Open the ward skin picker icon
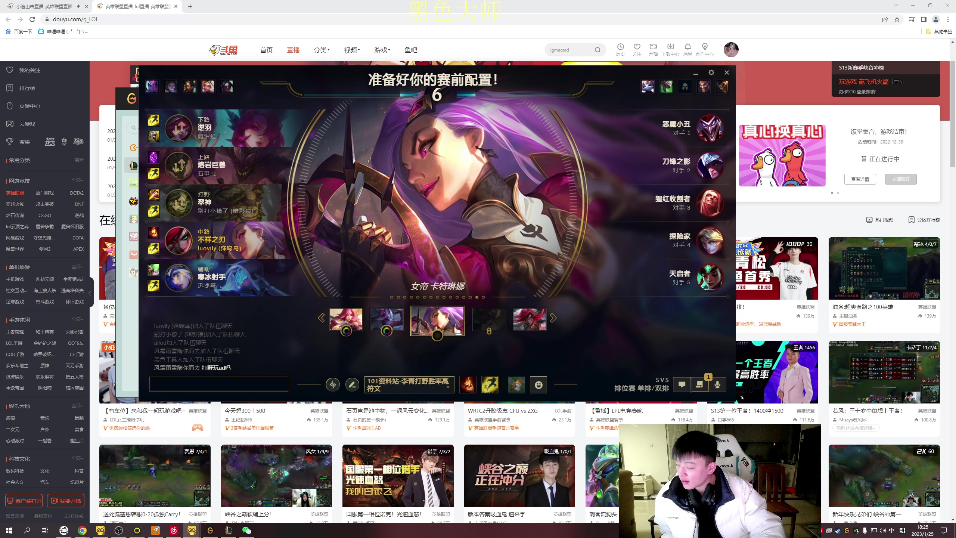This screenshot has width=956, height=538. (516, 384)
